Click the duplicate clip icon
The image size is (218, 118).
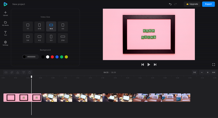click(x=12, y=72)
